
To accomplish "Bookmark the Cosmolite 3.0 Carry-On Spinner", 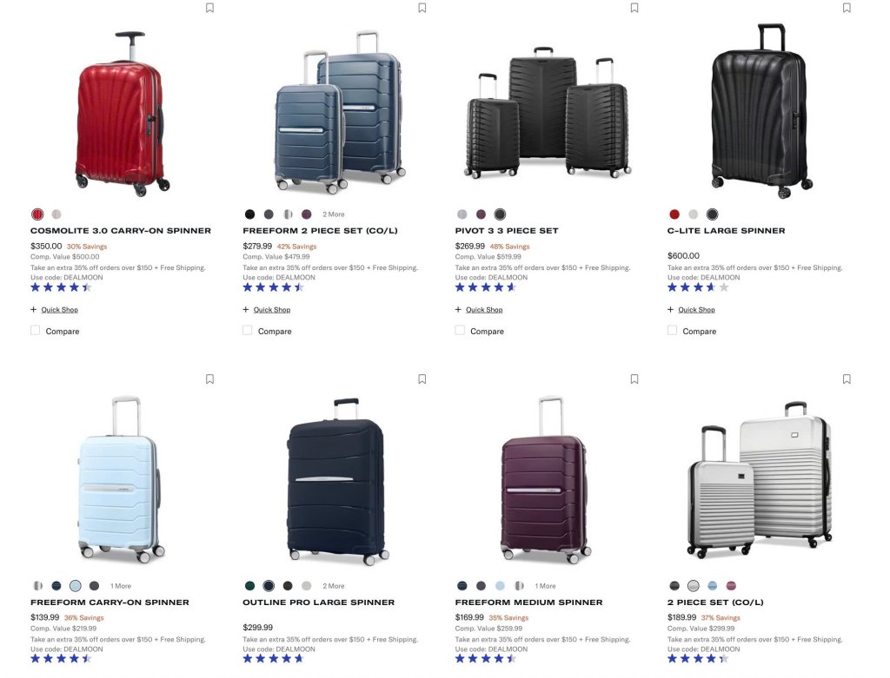I will point(209,8).
